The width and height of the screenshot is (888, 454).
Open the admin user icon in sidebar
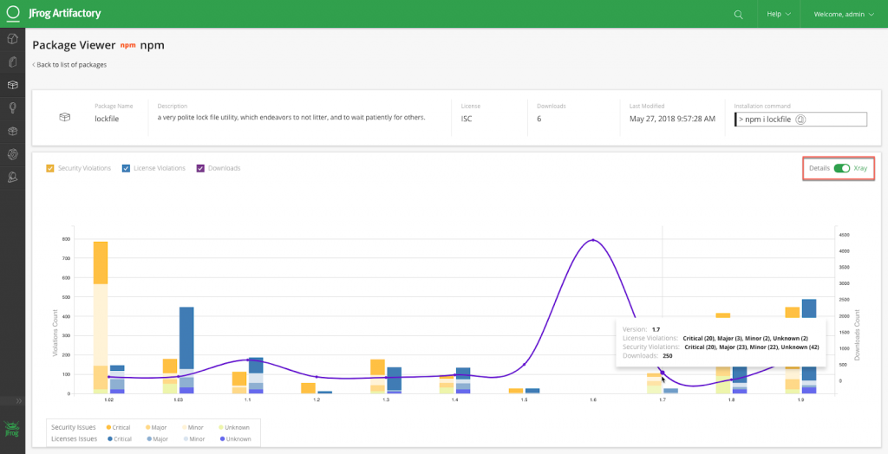[x=12, y=177]
